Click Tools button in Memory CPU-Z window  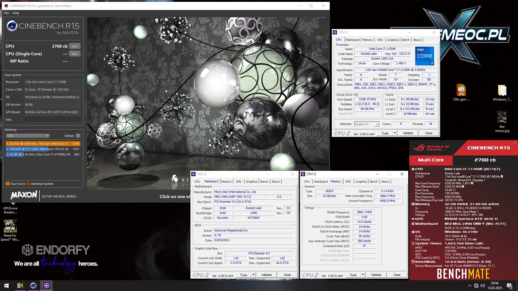[353, 275]
